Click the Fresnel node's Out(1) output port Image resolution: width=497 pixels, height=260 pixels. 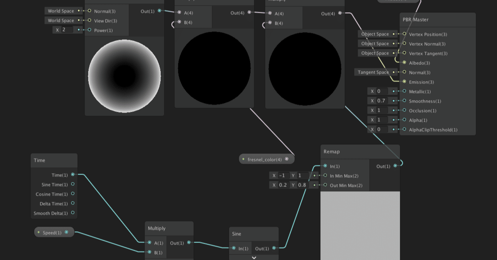tap(159, 11)
